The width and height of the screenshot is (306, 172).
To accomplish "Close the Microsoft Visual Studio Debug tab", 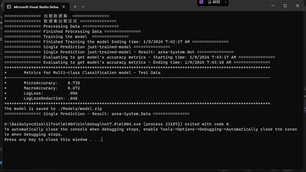I will (x=64, y=7).
